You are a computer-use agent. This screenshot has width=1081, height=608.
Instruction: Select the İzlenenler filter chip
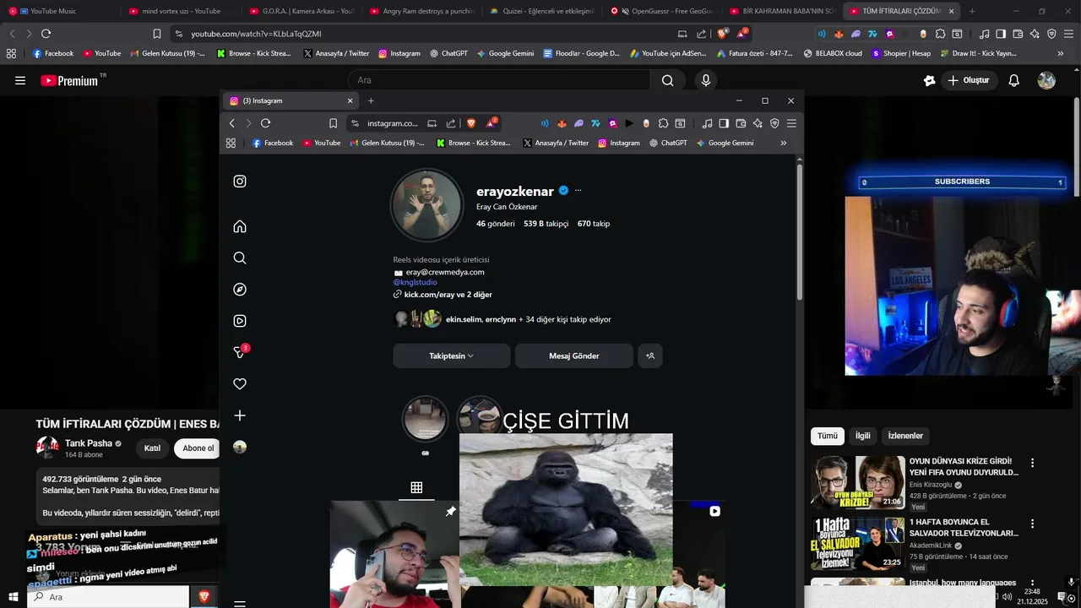coord(905,436)
